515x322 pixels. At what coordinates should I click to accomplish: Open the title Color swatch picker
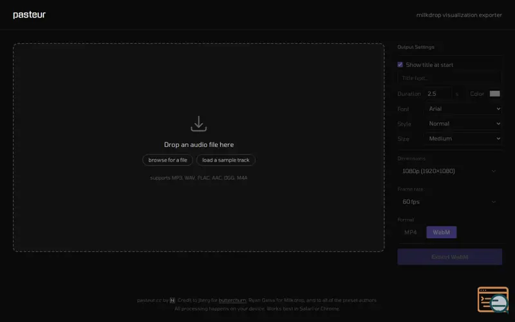[494, 93]
